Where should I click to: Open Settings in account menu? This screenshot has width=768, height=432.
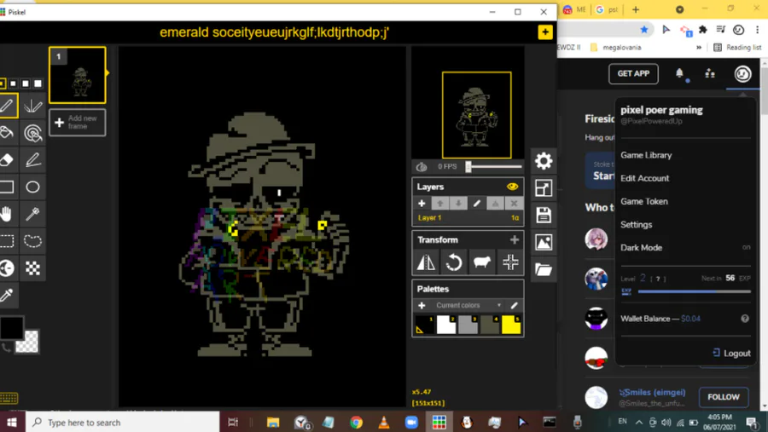[x=637, y=225]
